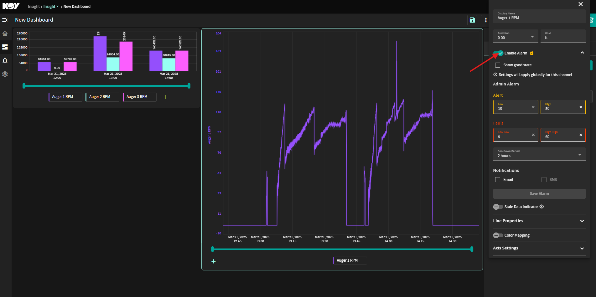Open the alarms bell icon

click(5, 61)
